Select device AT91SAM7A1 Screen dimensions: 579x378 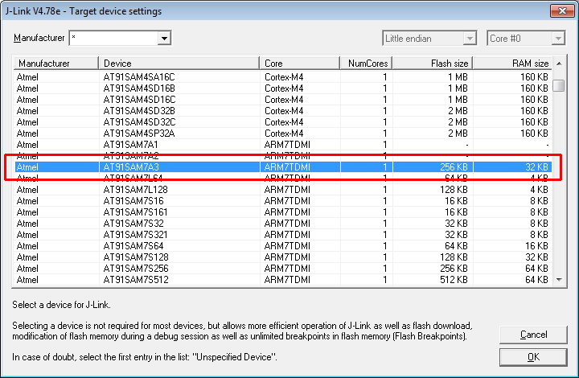point(283,144)
